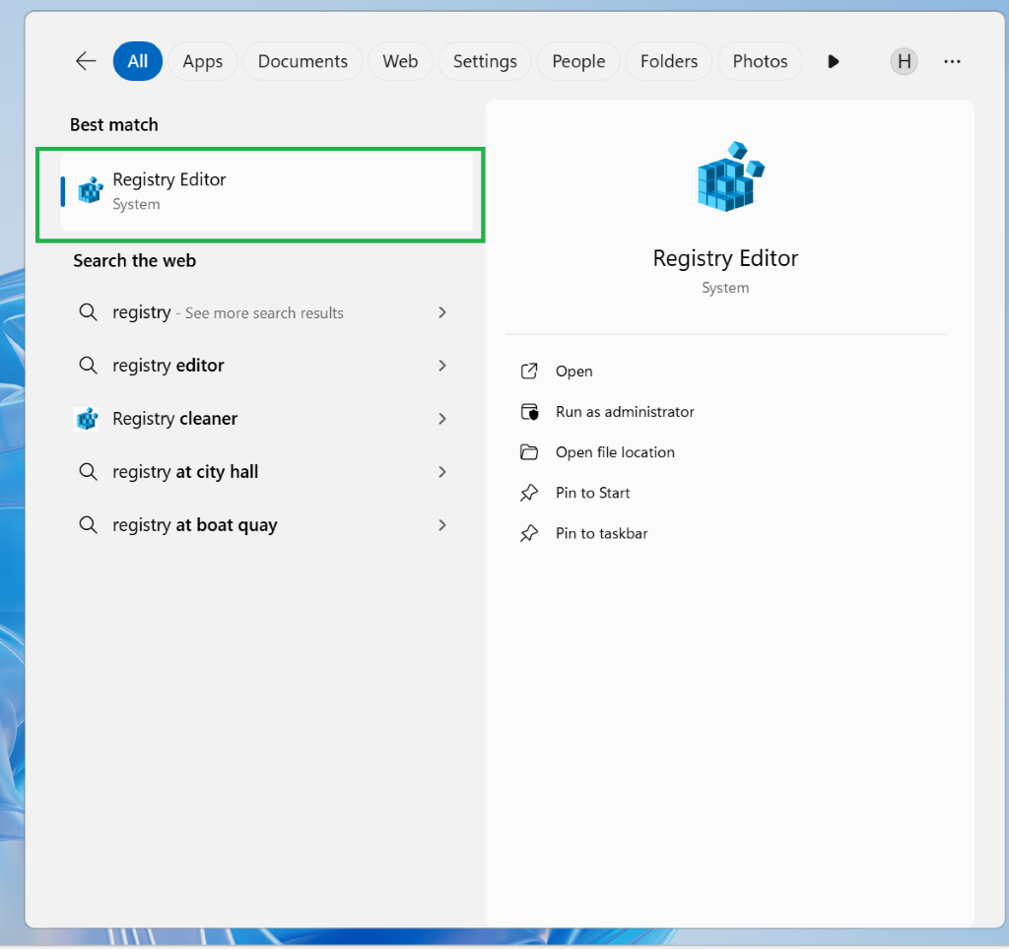Choose Pin to Start
This screenshot has width=1009, height=949.
[x=592, y=493]
